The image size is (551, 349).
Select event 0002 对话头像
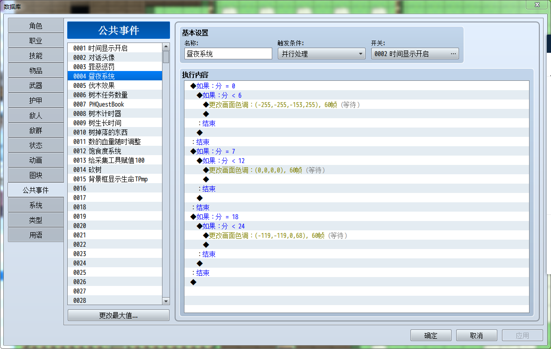tap(115, 57)
